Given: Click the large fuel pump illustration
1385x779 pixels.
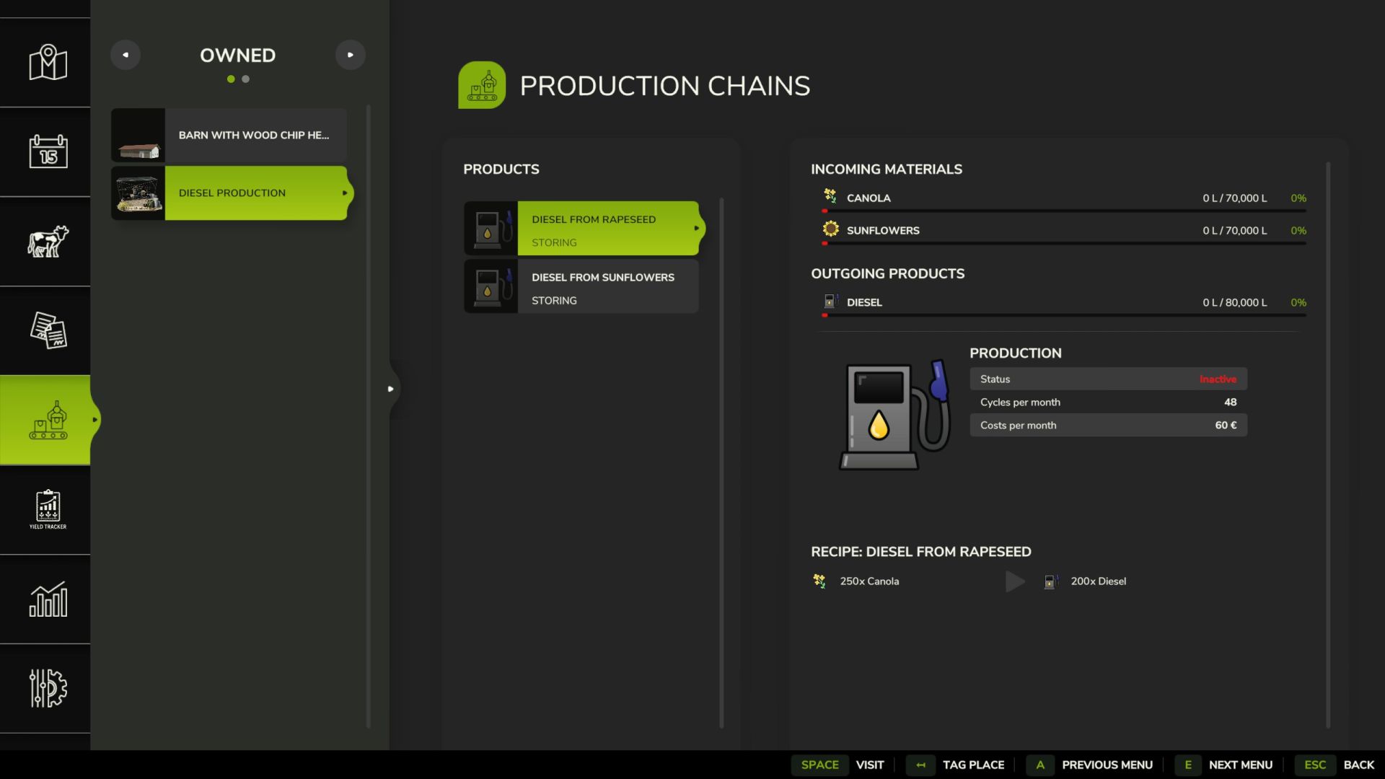Looking at the screenshot, I should [894, 415].
